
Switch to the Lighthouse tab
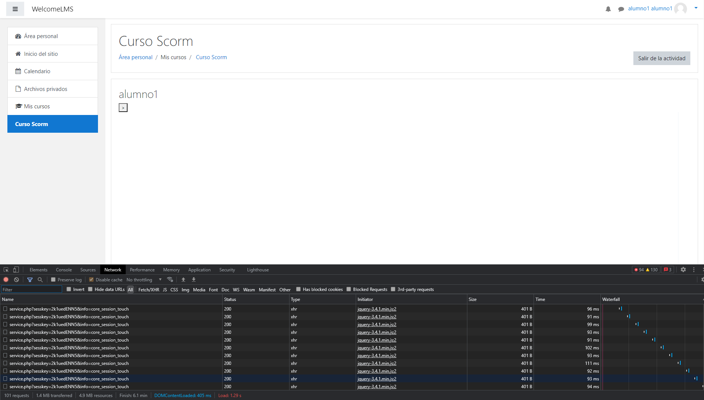point(258,270)
